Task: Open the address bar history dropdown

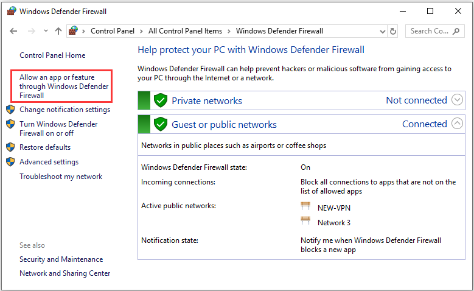Action: pos(382,32)
